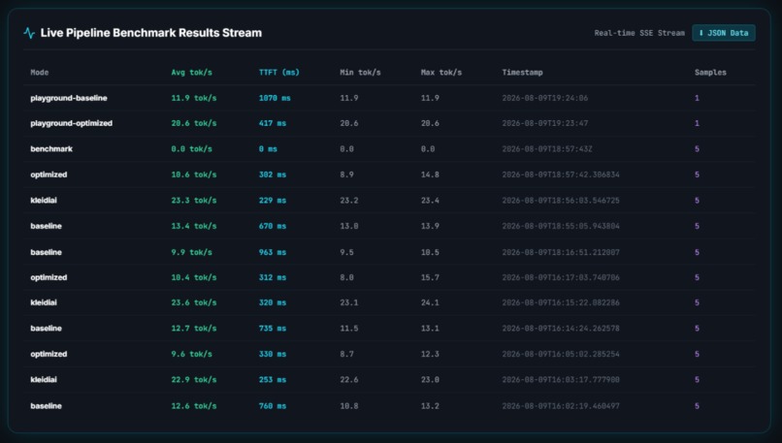Click the 302 ms TTFT value
The width and height of the screenshot is (782, 443).
pyautogui.click(x=273, y=174)
